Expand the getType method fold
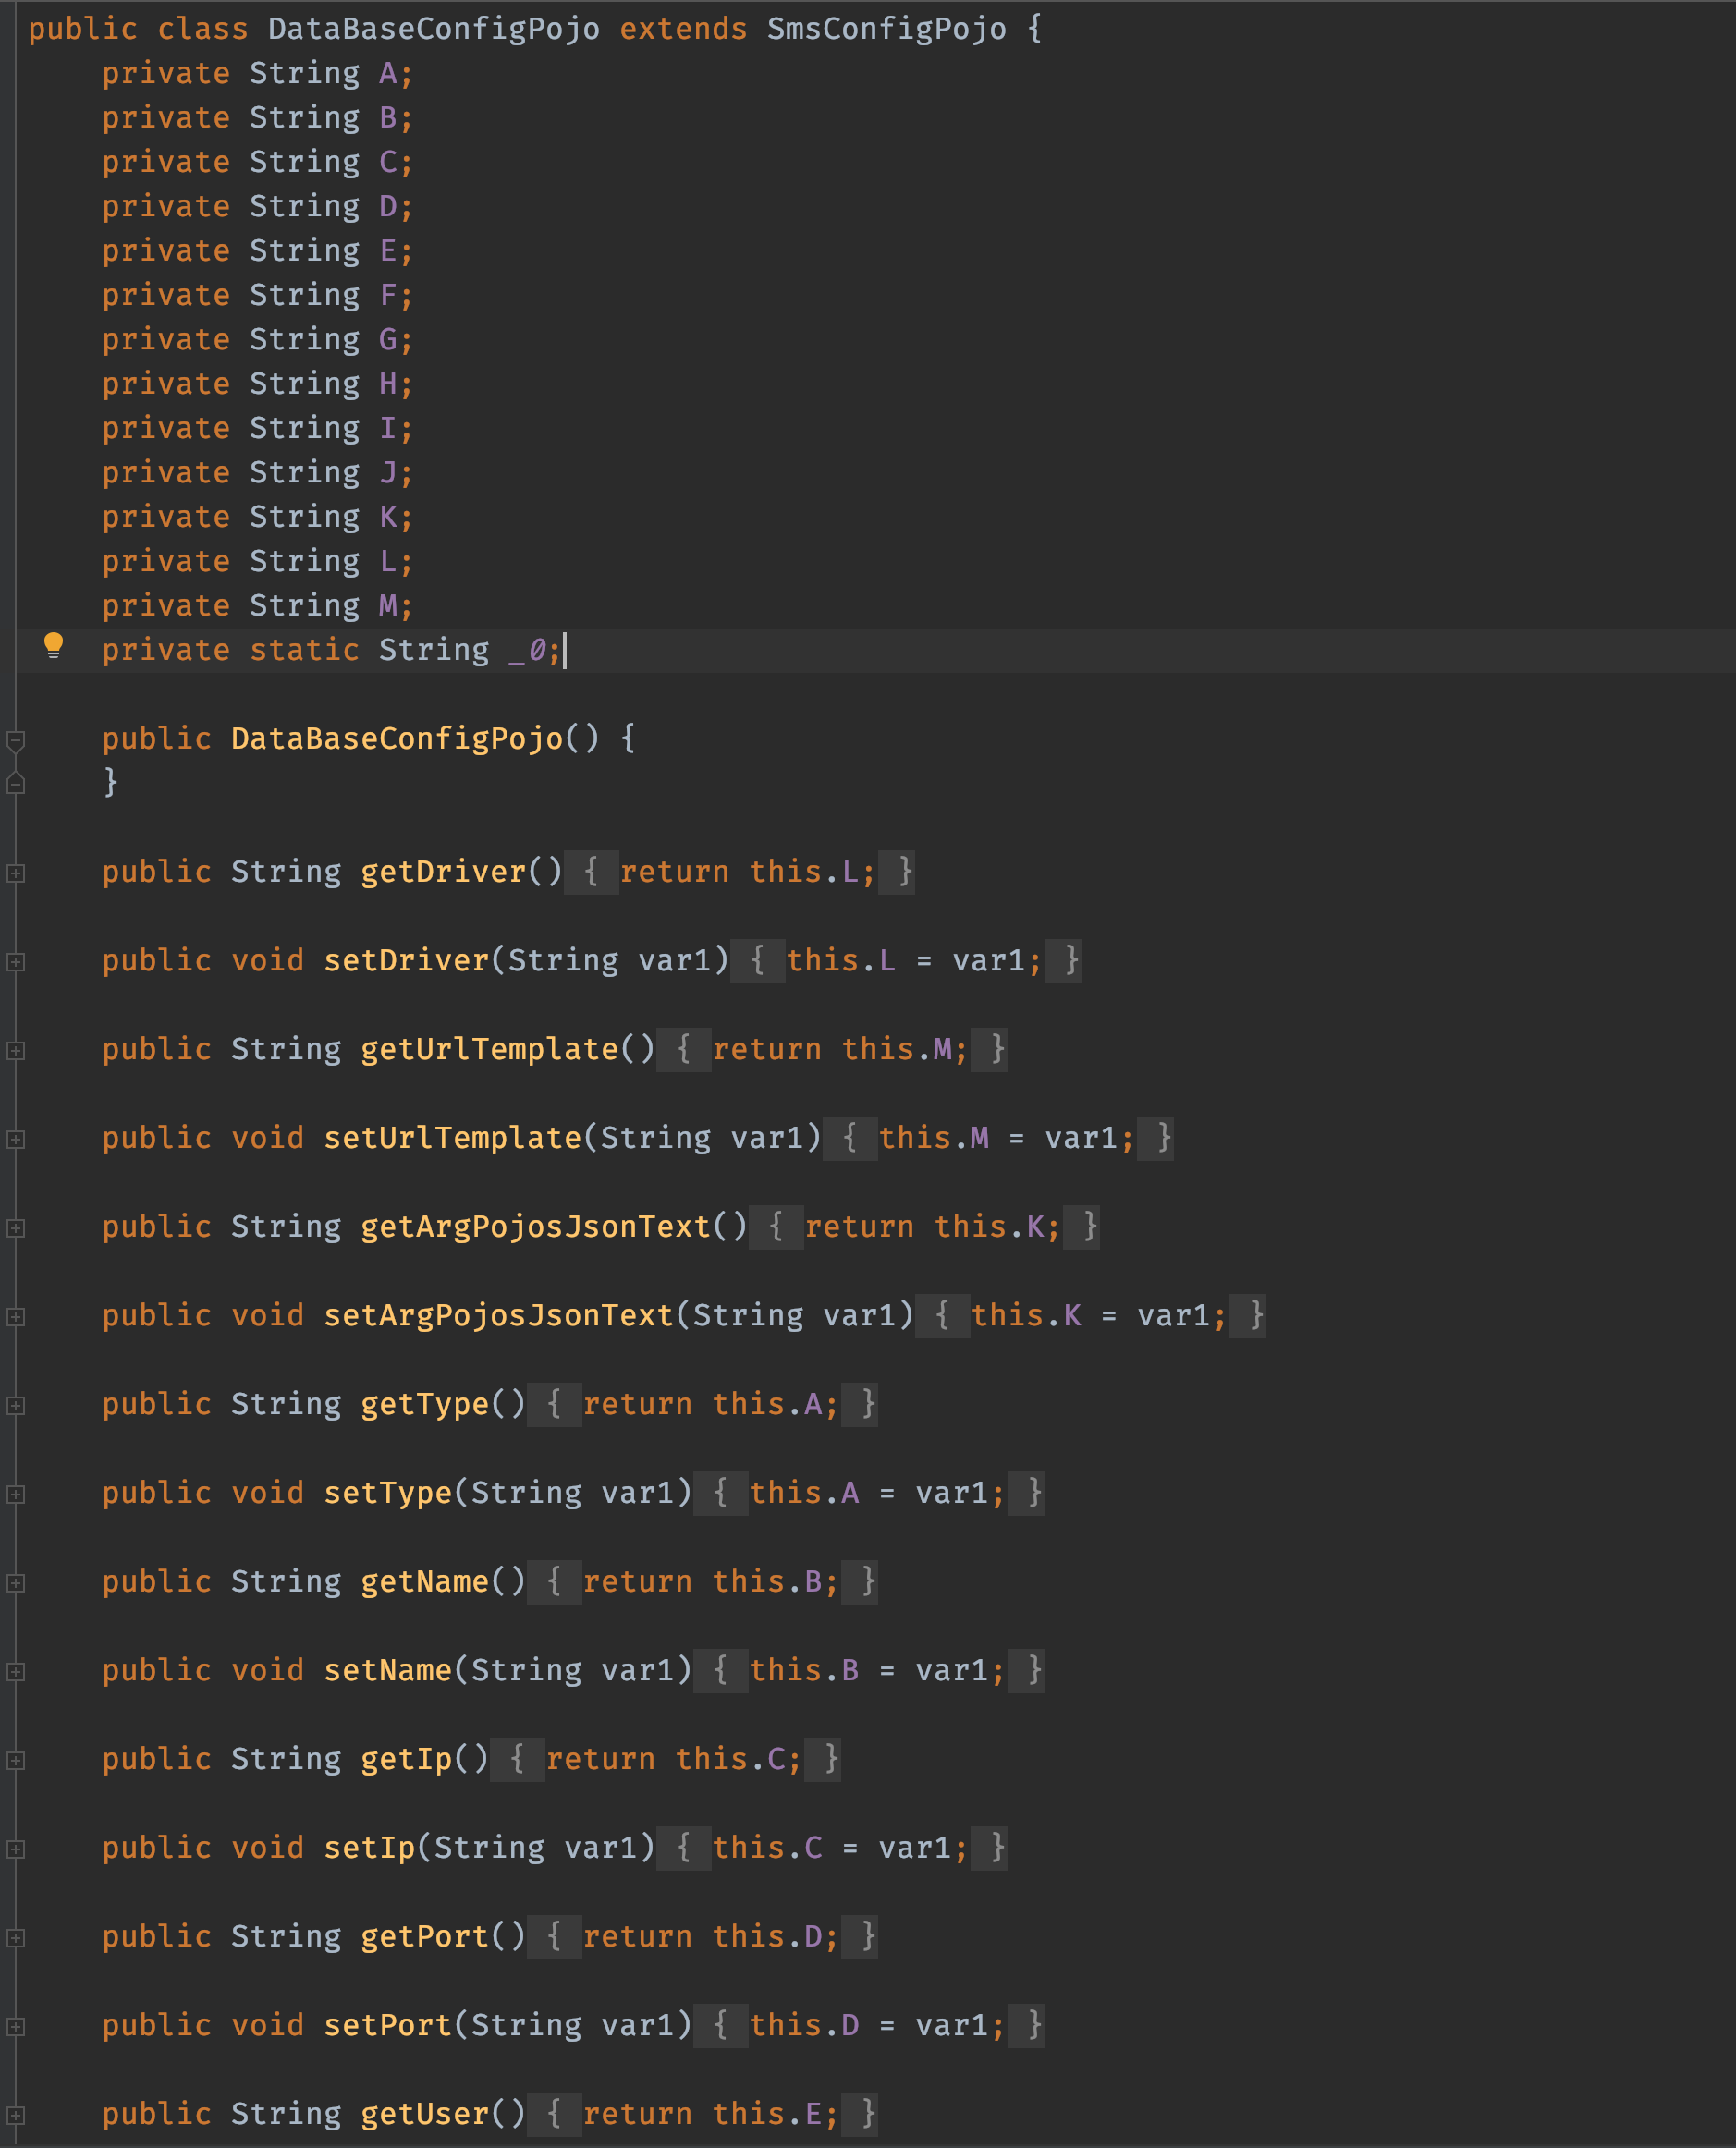Screen dimensions: 1736x2148 click(x=16, y=1405)
